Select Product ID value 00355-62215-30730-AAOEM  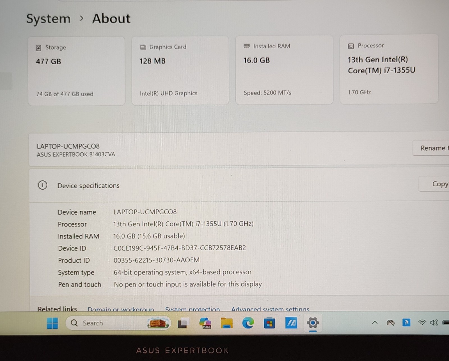(157, 260)
